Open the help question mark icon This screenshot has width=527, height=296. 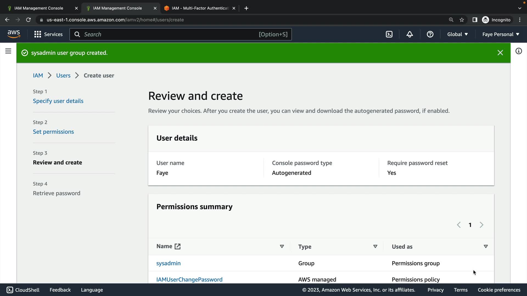[430, 34]
